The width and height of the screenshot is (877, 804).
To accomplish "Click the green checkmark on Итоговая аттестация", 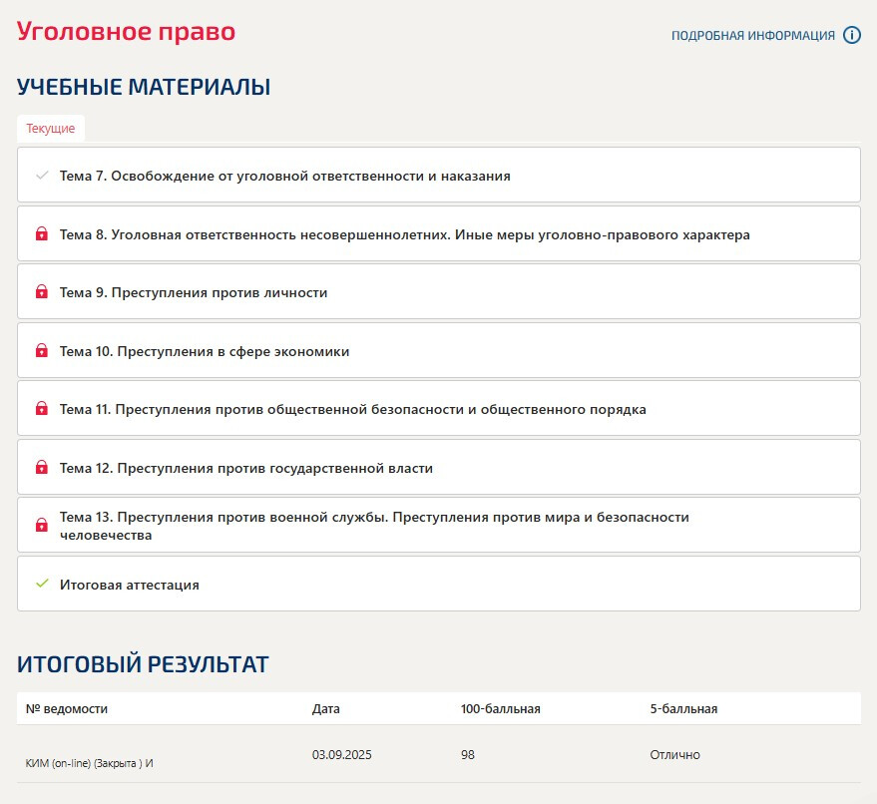I will tap(42, 584).
